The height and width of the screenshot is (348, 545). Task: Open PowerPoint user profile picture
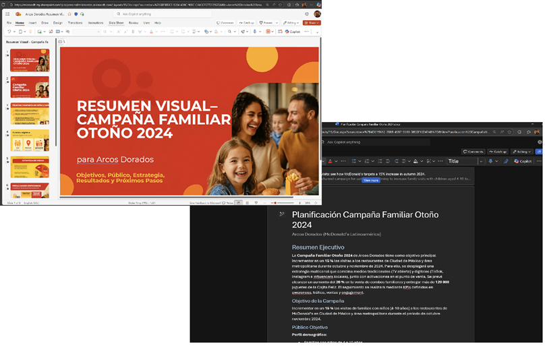click(317, 14)
